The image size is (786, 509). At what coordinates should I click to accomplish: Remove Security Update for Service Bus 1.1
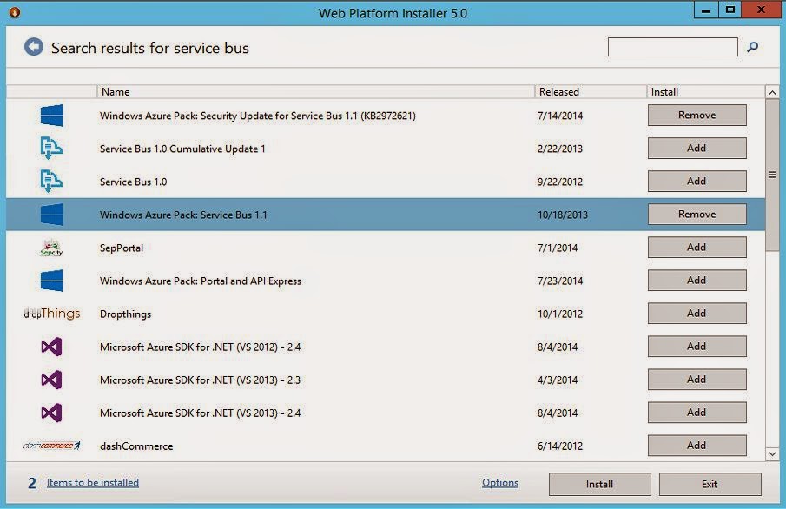(x=697, y=115)
